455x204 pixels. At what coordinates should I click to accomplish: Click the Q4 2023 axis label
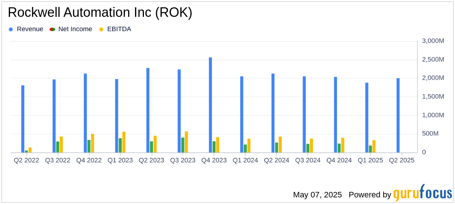(214, 160)
